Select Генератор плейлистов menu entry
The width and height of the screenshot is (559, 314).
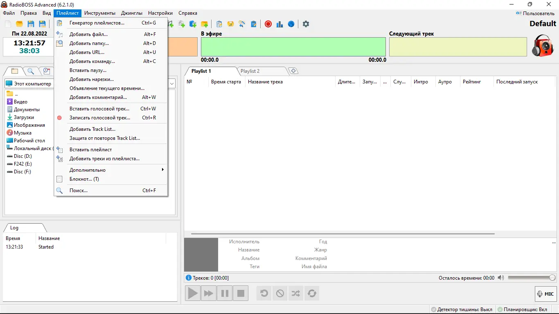click(x=111, y=23)
